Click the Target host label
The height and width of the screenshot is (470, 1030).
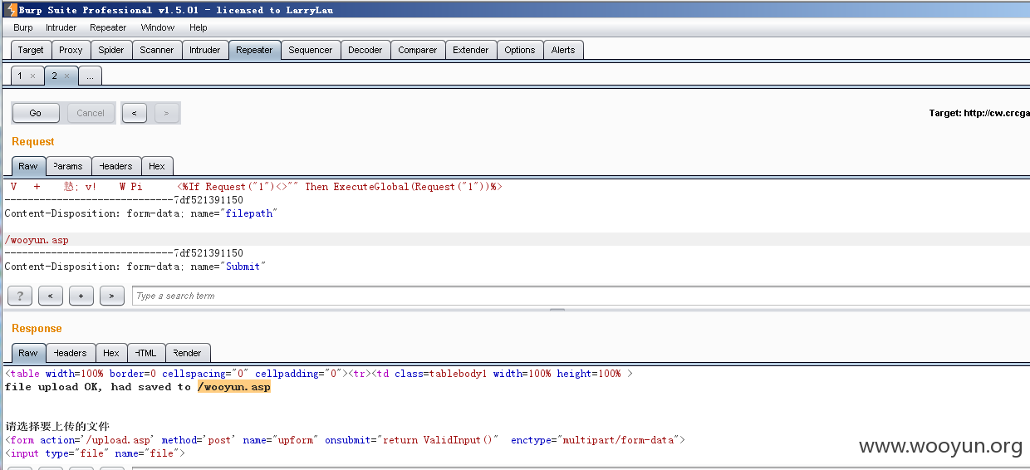(x=979, y=113)
